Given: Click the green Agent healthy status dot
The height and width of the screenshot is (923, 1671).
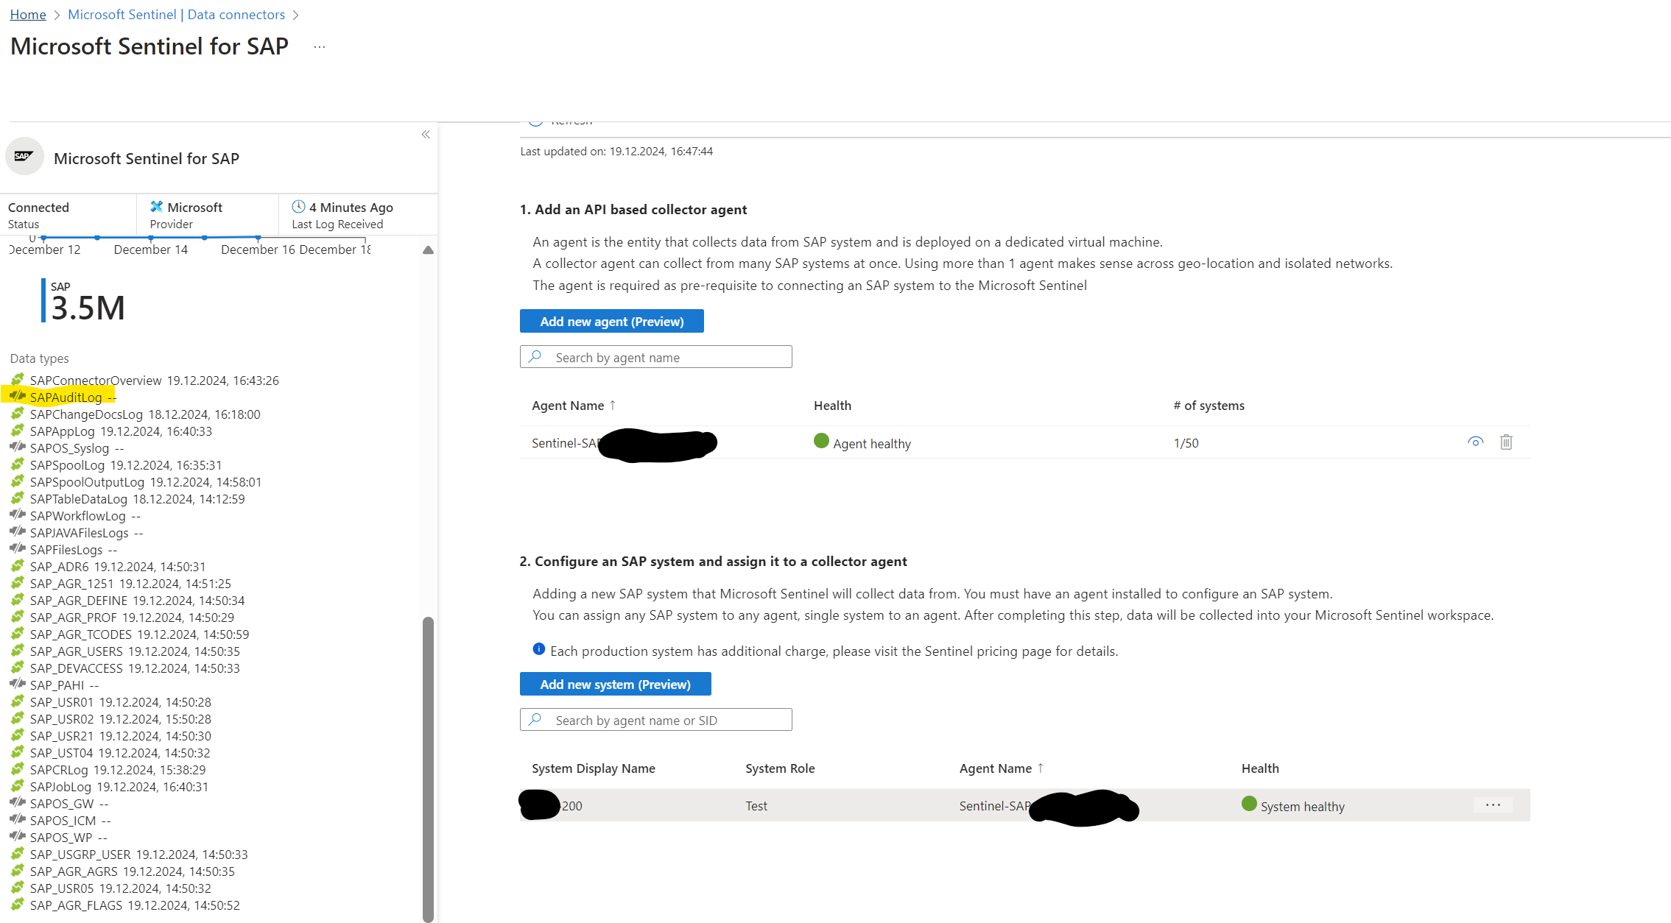Looking at the screenshot, I should coord(821,441).
